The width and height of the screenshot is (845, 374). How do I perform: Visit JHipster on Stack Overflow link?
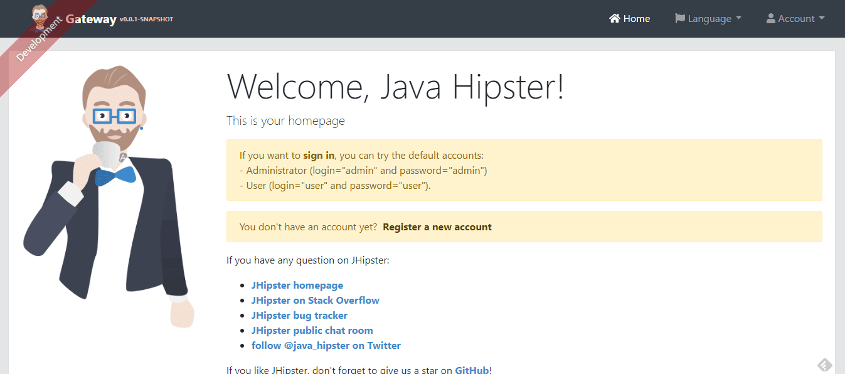tap(316, 300)
